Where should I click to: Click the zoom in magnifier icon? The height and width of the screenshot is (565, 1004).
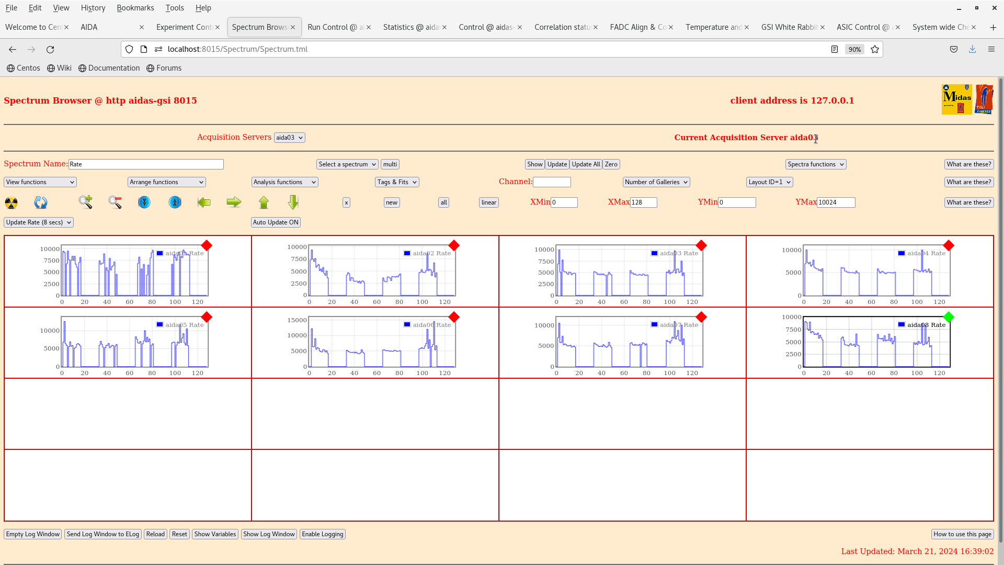click(x=85, y=202)
